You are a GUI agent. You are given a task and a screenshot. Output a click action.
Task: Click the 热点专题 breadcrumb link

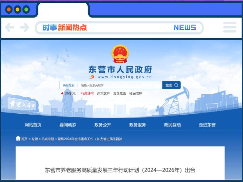click(48, 139)
